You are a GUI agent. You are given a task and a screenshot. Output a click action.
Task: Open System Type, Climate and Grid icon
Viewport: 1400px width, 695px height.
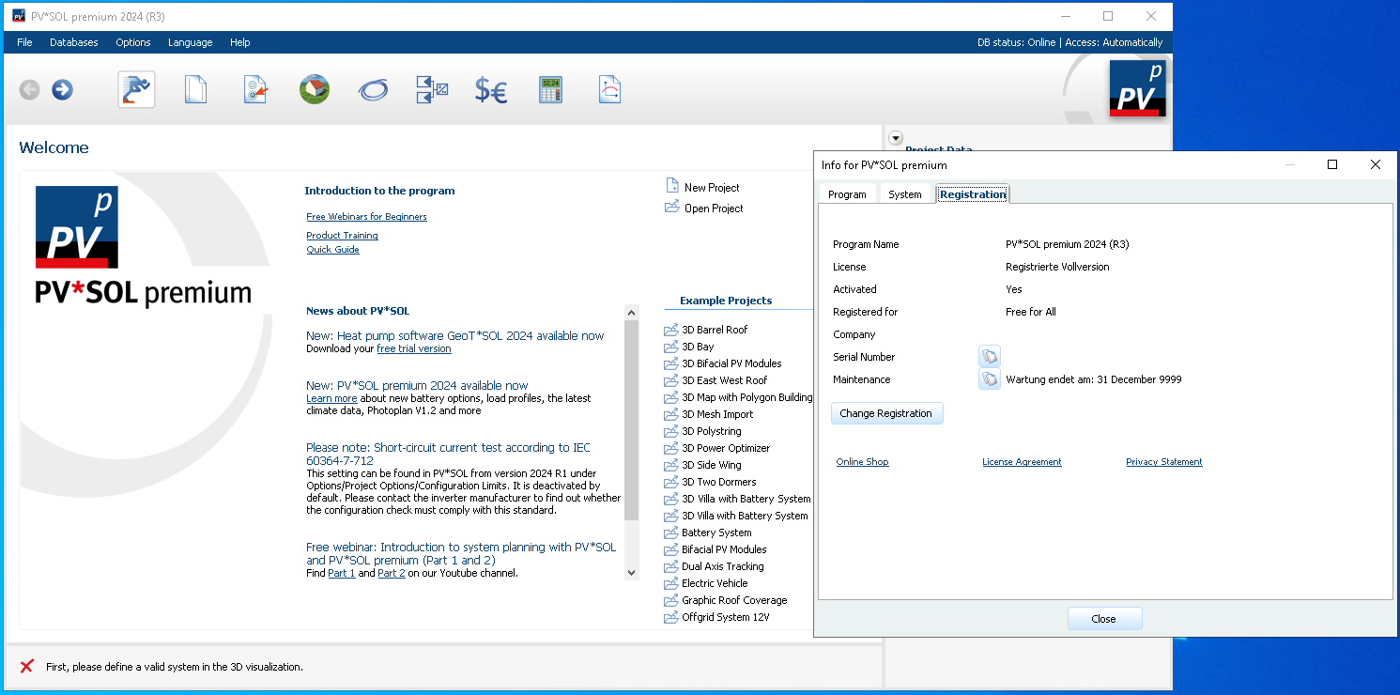pos(255,90)
